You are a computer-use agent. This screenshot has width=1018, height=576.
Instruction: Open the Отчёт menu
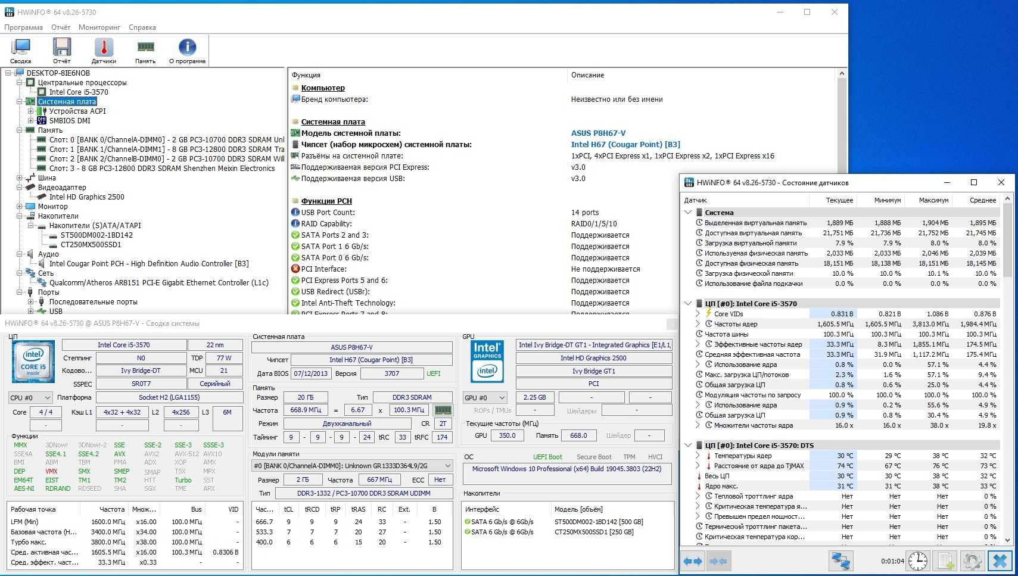[x=61, y=27]
